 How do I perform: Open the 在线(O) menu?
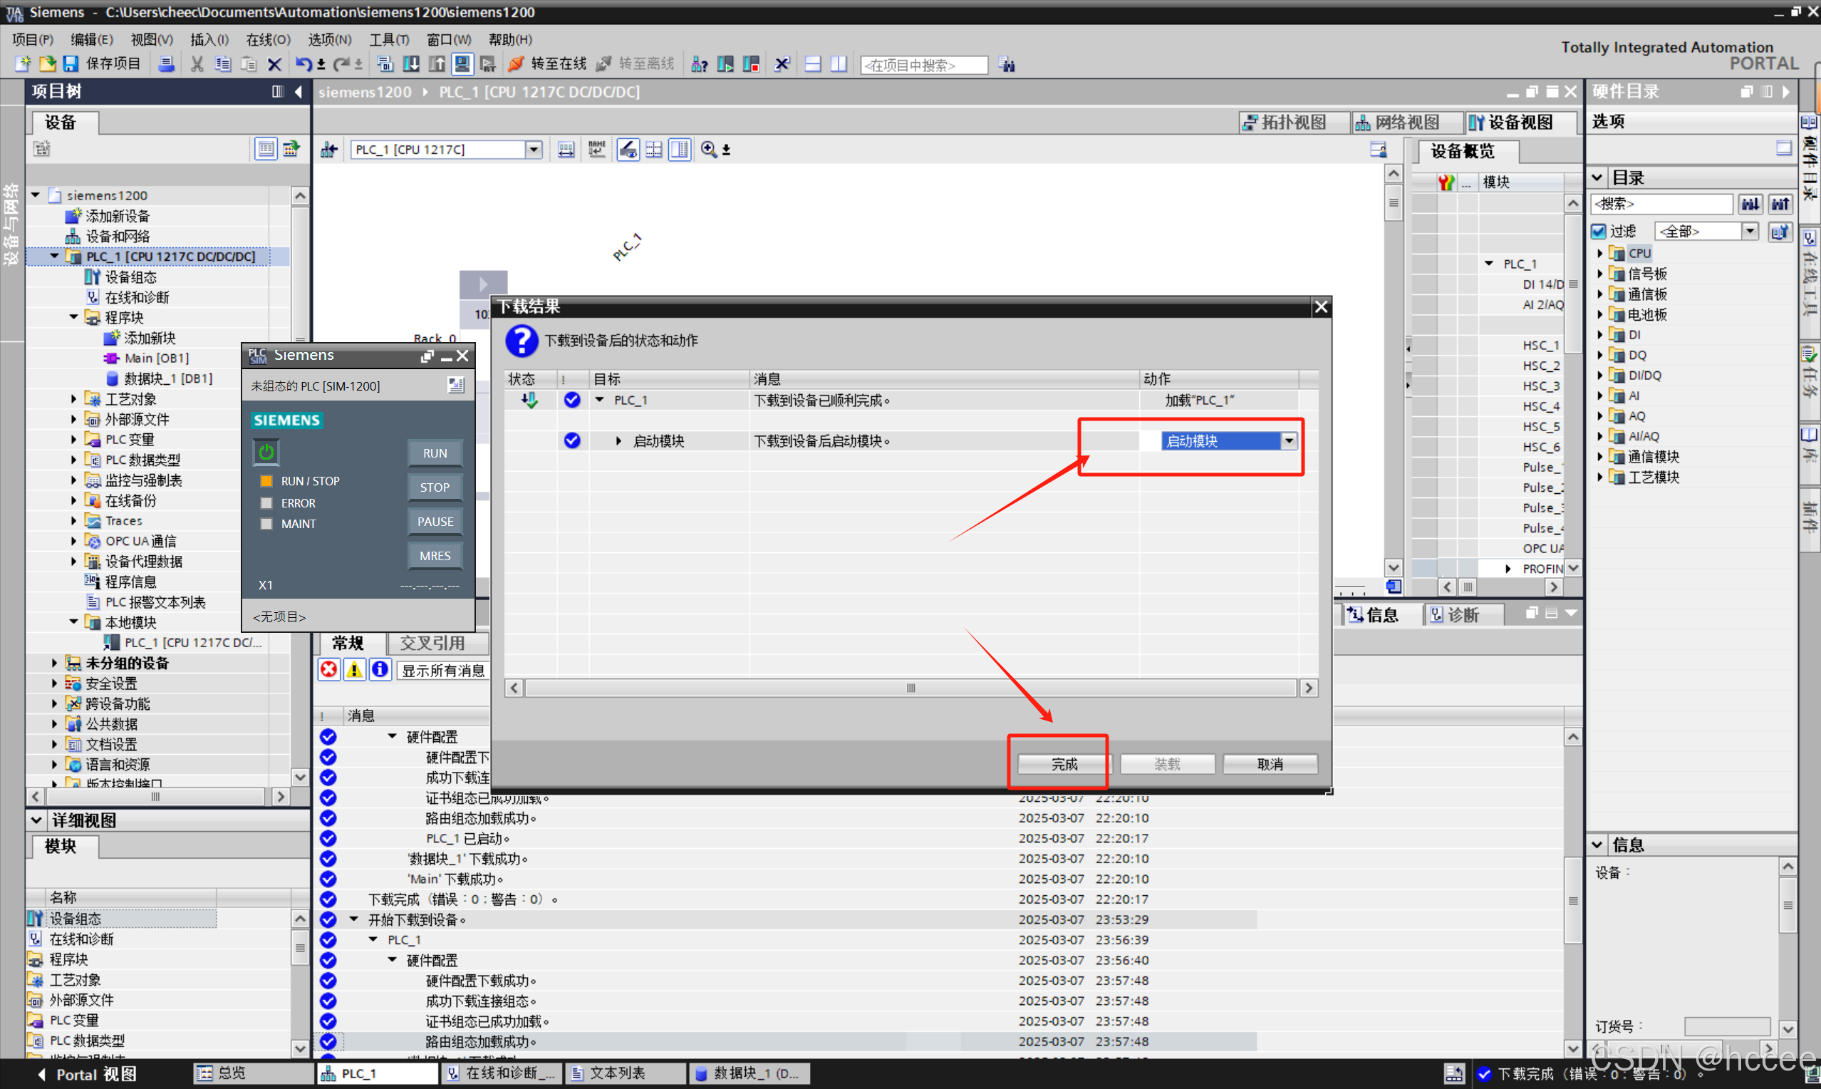tap(268, 40)
